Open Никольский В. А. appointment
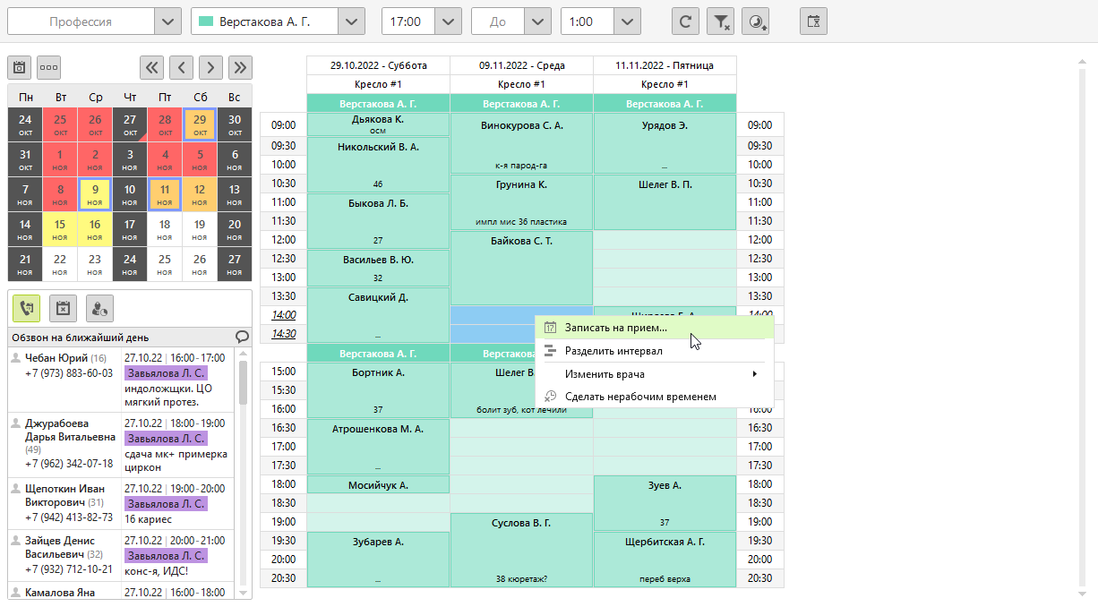 tap(378, 165)
